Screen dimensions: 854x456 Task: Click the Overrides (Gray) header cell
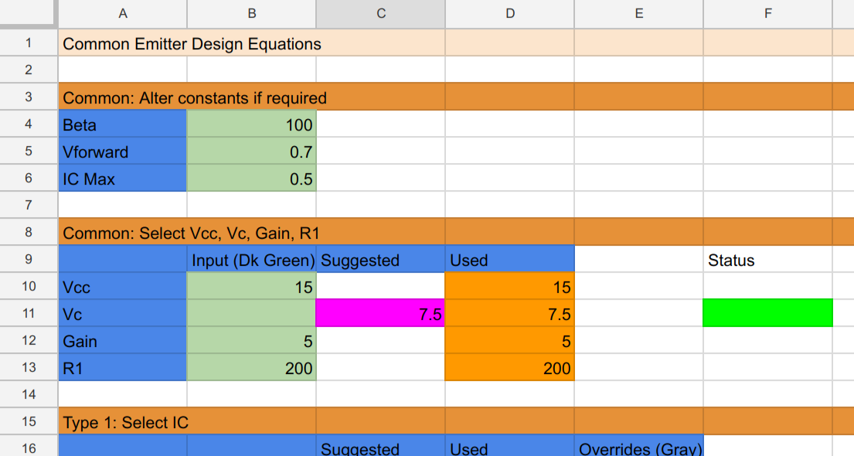click(x=638, y=448)
